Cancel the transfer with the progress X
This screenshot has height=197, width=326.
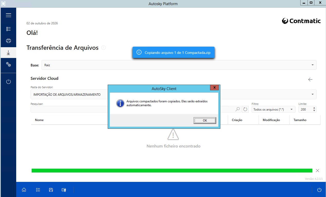click(318, 171)
